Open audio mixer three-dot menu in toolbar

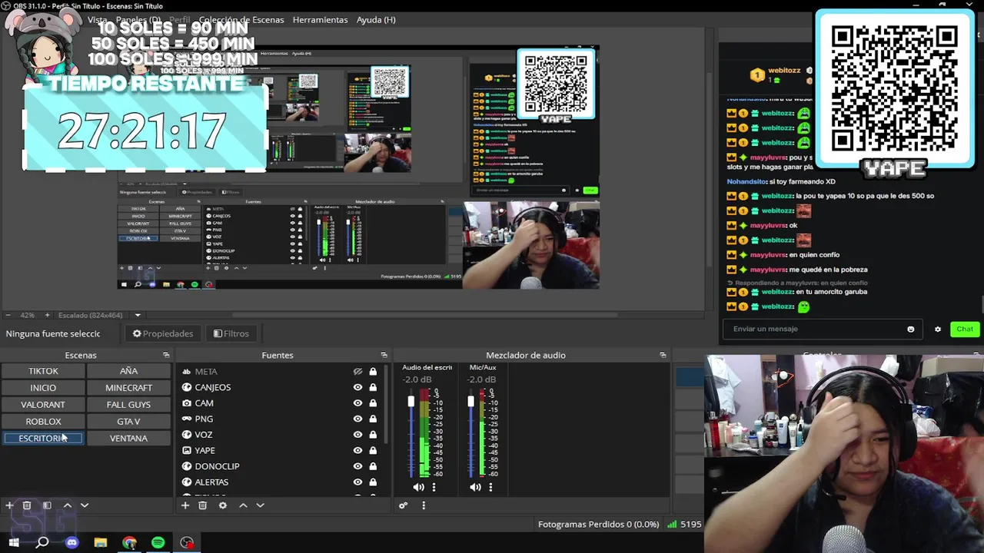[424, 505]
